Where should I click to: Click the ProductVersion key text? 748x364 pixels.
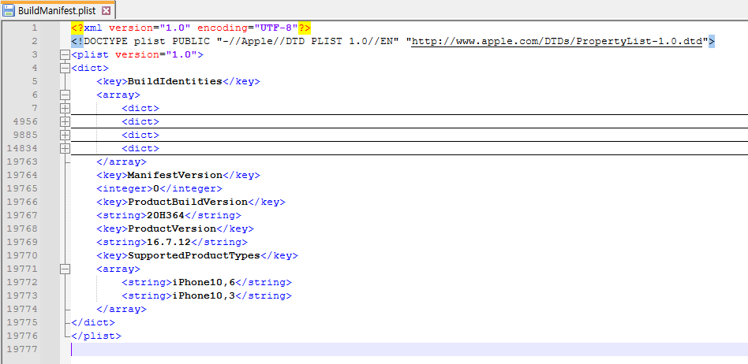[x=172, y=228]
